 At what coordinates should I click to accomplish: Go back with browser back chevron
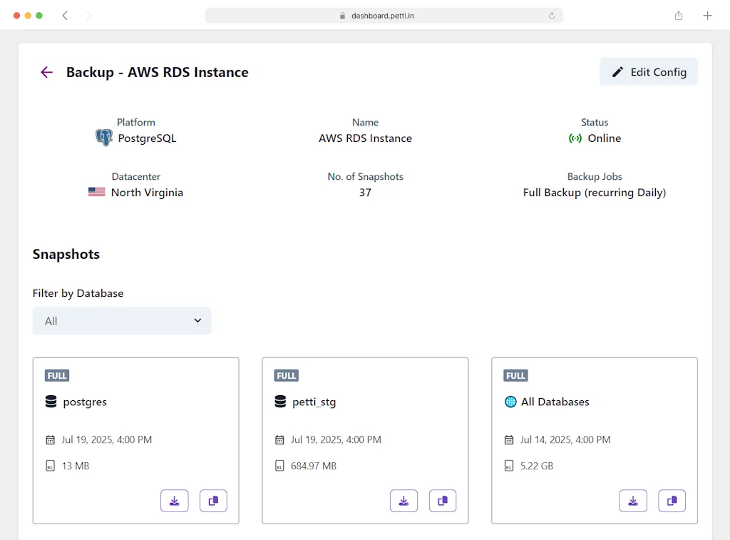[x=65, y=16]
